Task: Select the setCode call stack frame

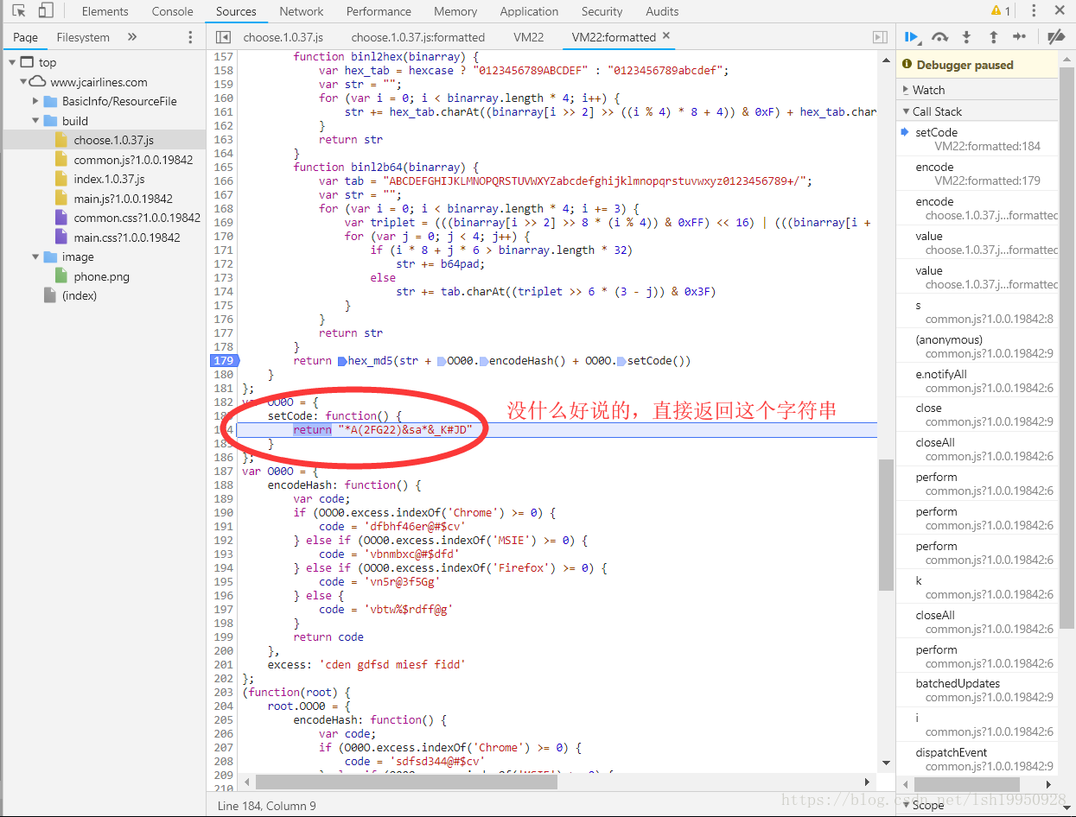Action: coord(977,139)
